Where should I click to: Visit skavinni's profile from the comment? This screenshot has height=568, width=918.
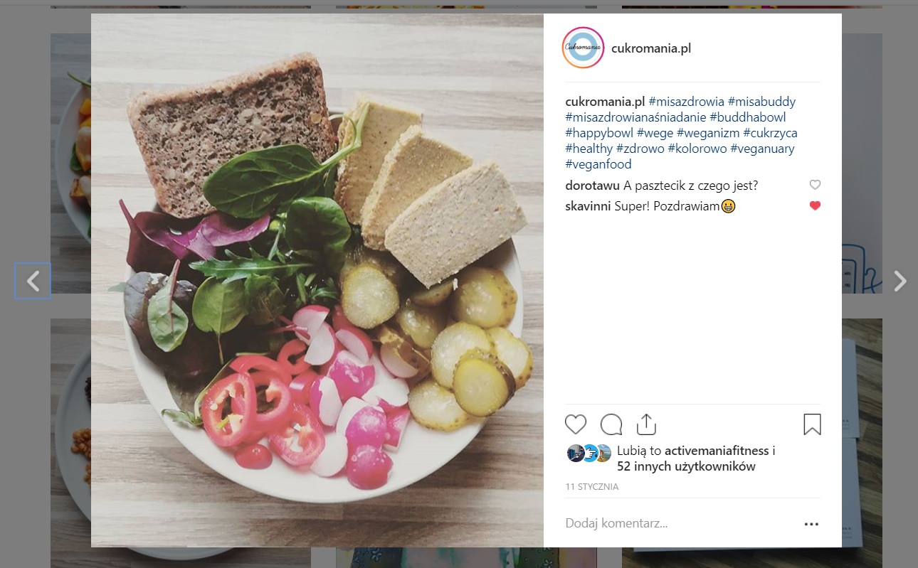588,206
